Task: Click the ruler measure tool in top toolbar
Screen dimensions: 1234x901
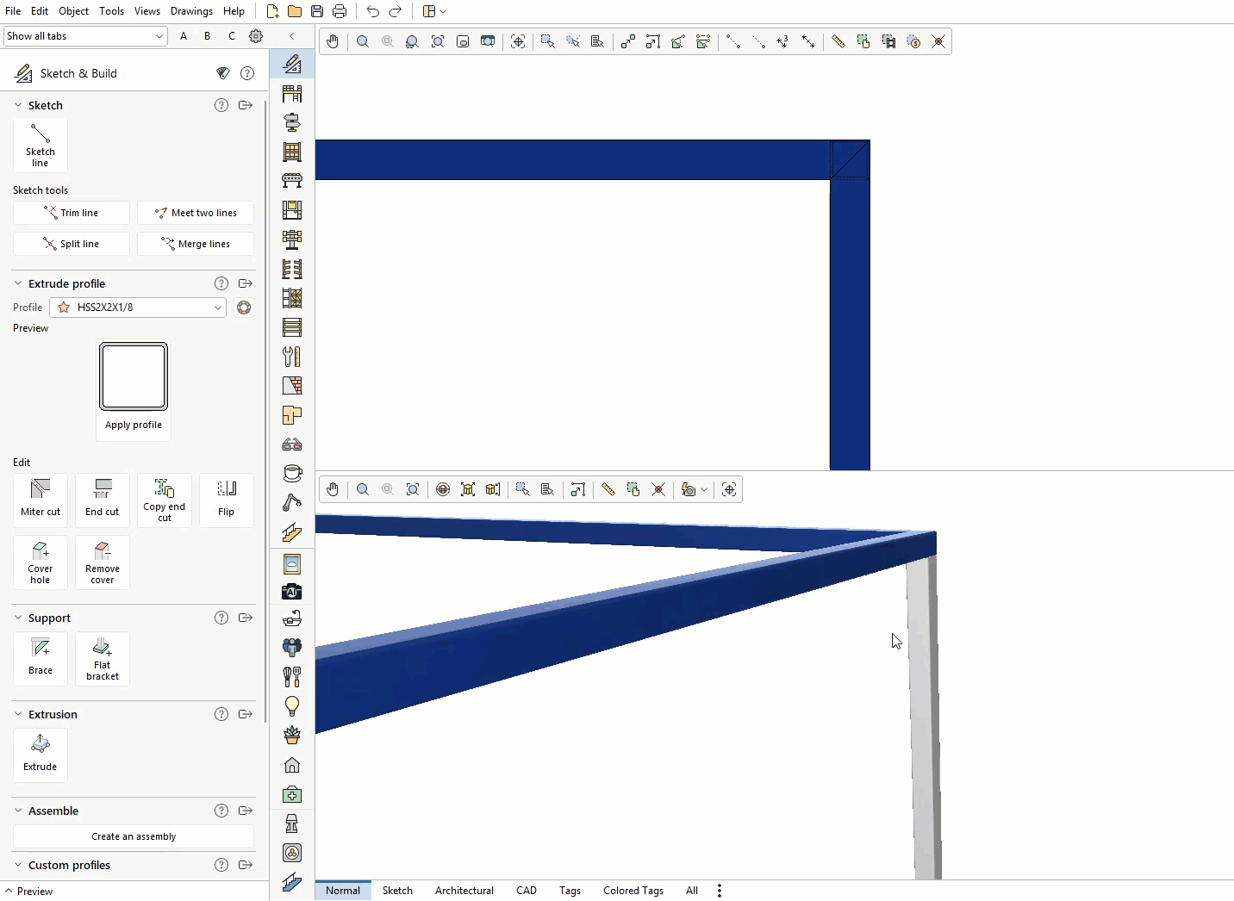Action: click(838, 41)
